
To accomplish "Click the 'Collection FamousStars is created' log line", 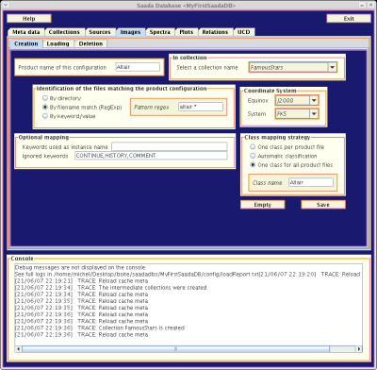I will [x=100, y=328].
